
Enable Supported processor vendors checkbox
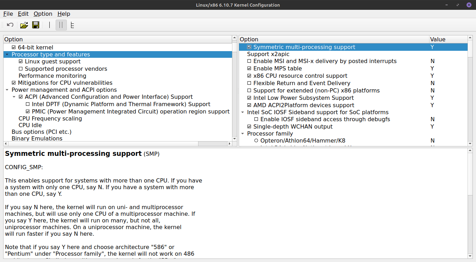tap(21, 69)
